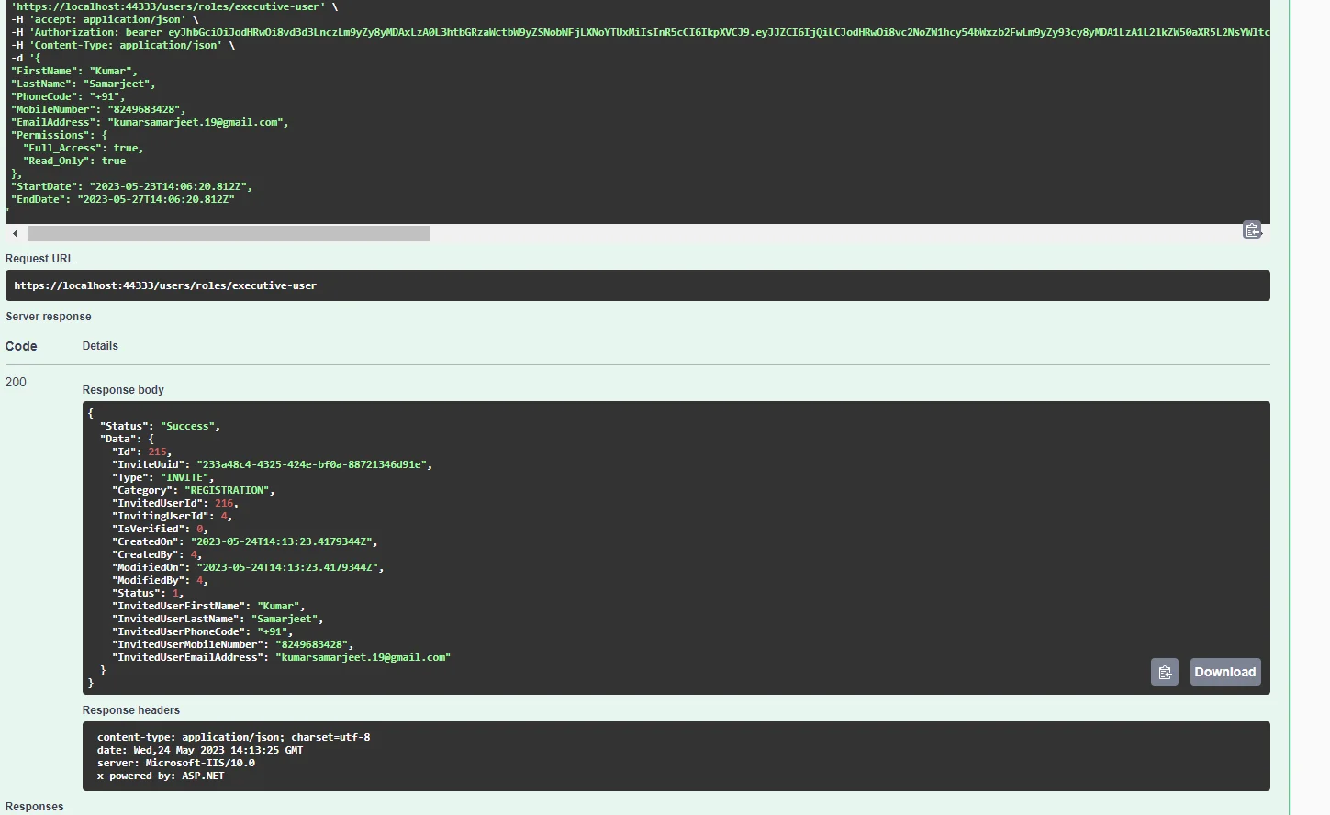1330x815 pixels.
Task: Download the response body
Action: [1224, 672]
